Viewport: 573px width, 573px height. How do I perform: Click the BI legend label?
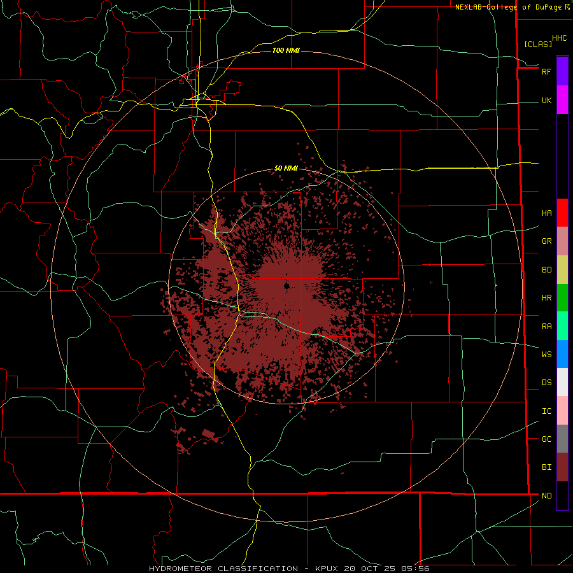[x=546, y=467]
